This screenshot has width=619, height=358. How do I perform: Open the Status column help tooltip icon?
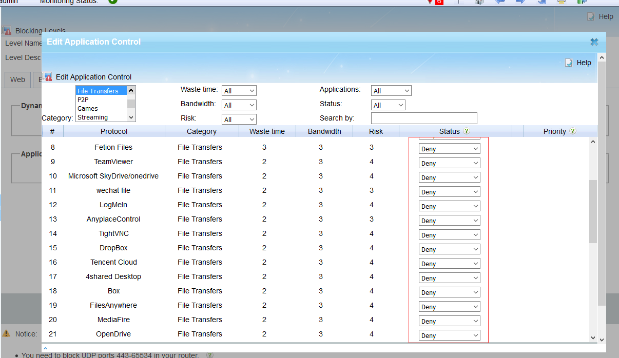point(467,131)
